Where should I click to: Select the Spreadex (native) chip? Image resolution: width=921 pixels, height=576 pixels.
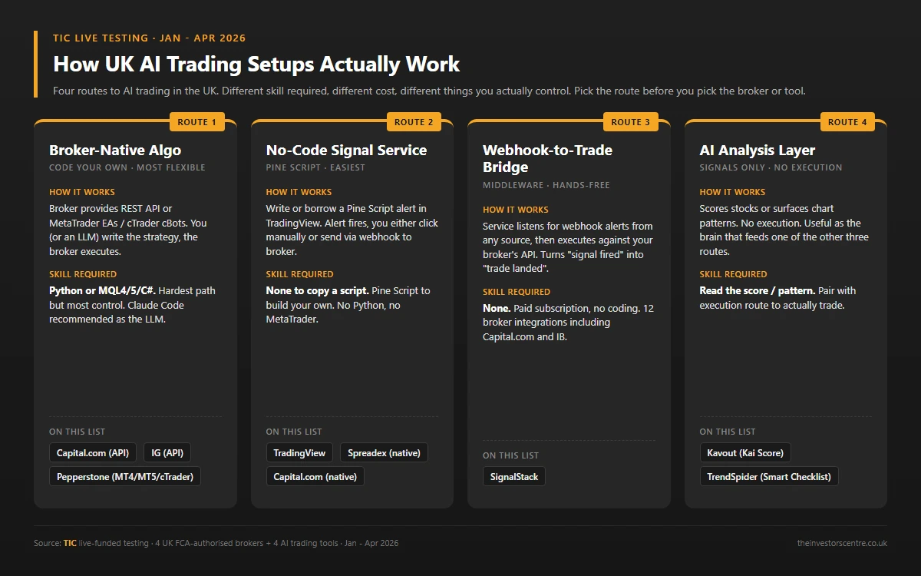[x=384, y=453]
